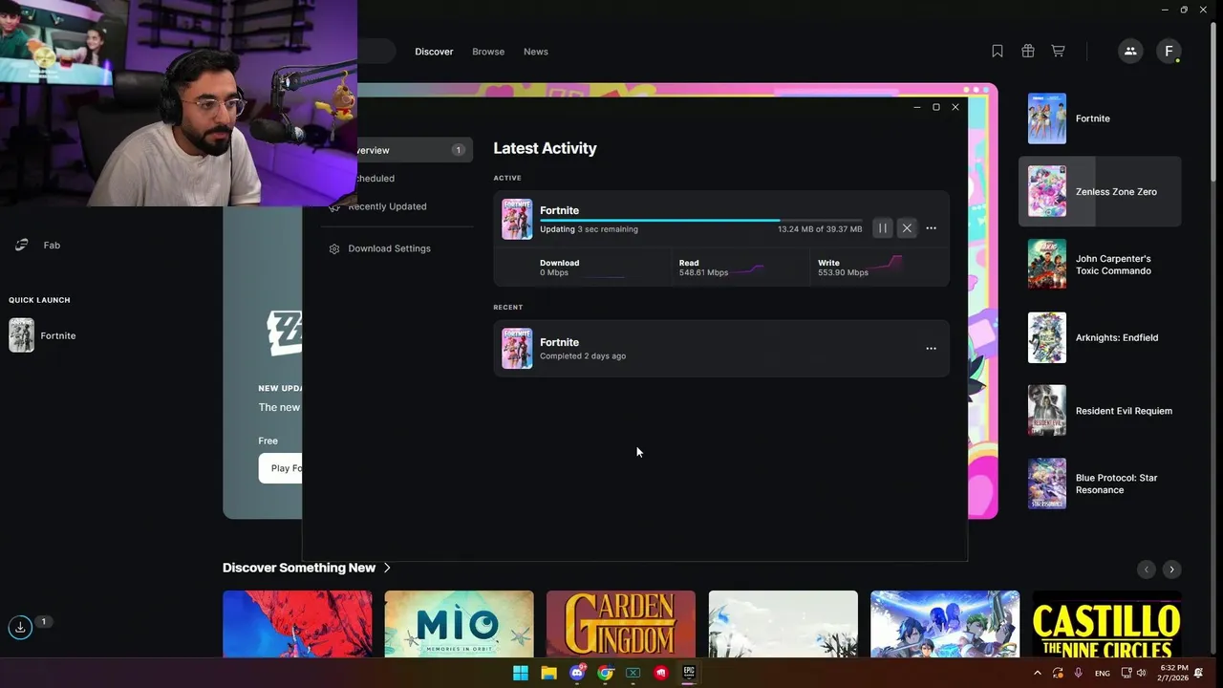Image resolution: width=1223 pixels, height=688 pixels.
Task: Open the downloads icon in bottom-left
Action: (20, 628)
